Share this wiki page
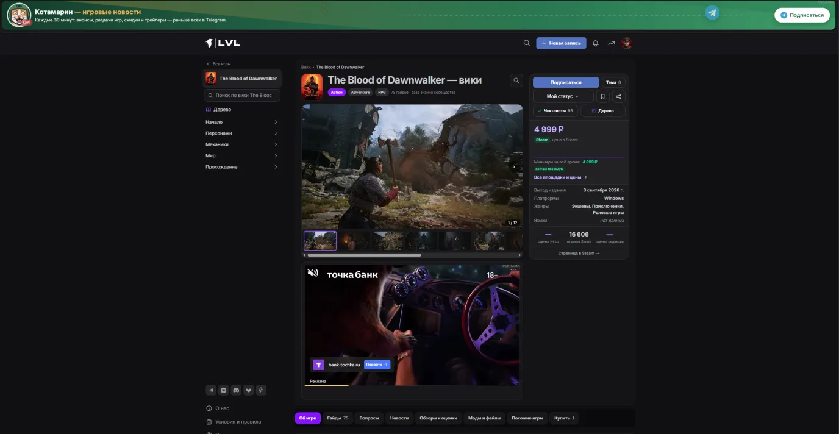Image resolution: width=839 pixels, height=434 pixels. pyautogui.click(x=618, y=96)
